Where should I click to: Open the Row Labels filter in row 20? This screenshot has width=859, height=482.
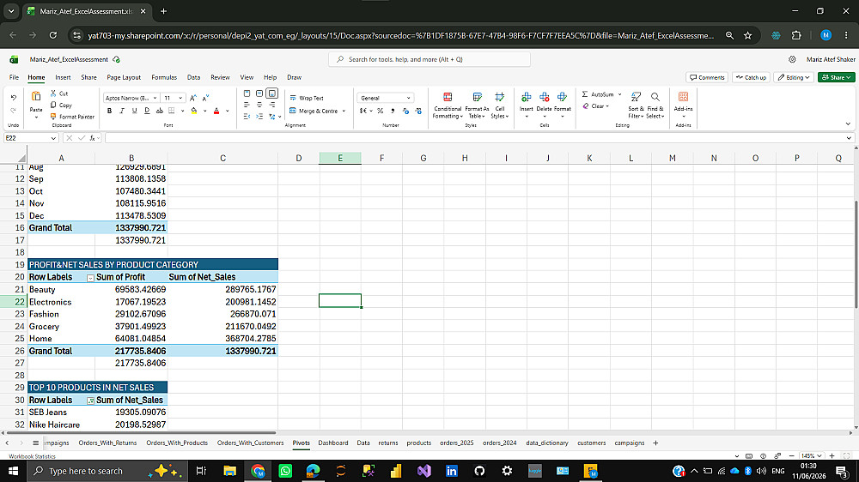tap(90, 278)
